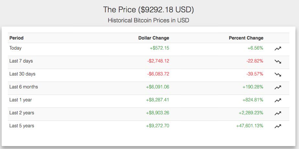
Task: Click the upward trend icon for Last 2 years
Action: point(278,113)
